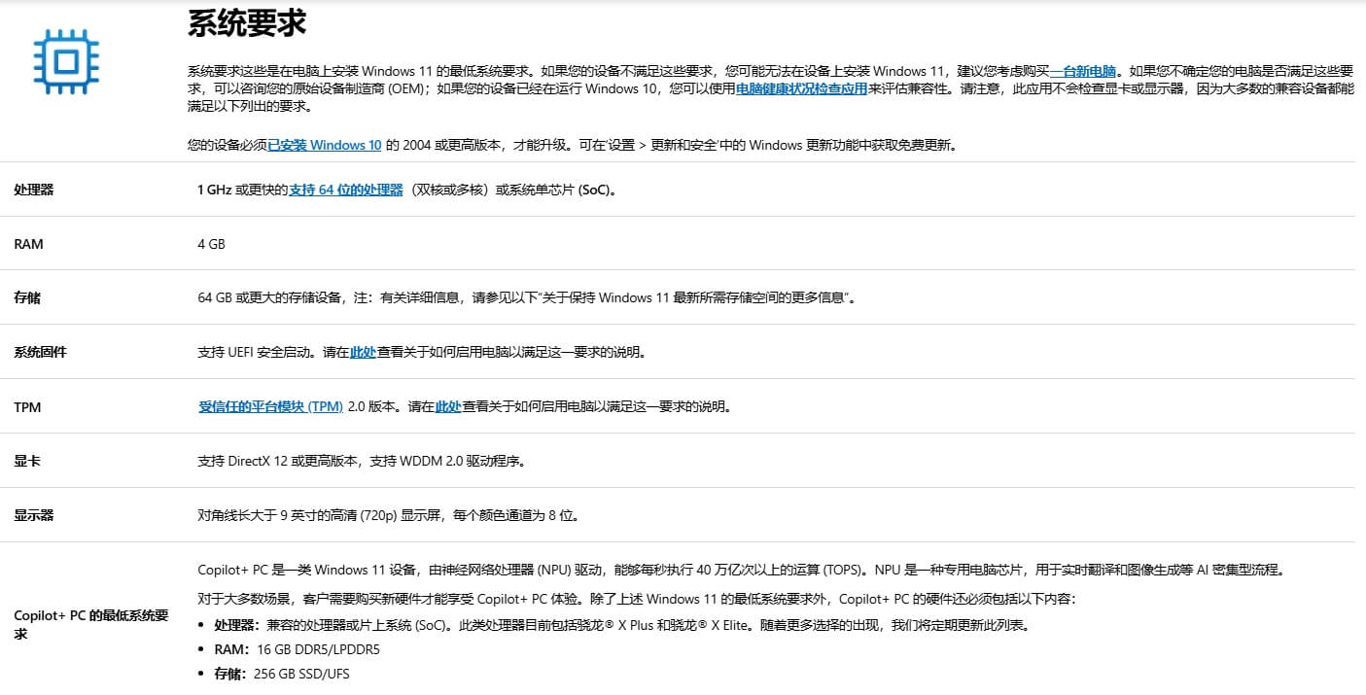
Task: Open the 支持 64 位的处理器 link
Action: 345,190
